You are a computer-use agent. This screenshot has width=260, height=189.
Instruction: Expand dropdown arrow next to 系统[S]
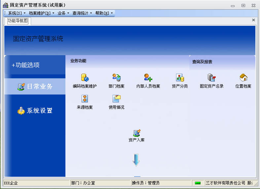(24, 13)
